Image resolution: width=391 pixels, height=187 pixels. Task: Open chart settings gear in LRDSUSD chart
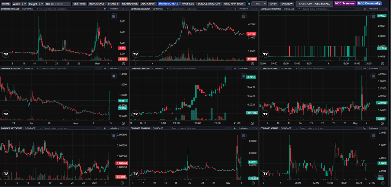[253, 123]
